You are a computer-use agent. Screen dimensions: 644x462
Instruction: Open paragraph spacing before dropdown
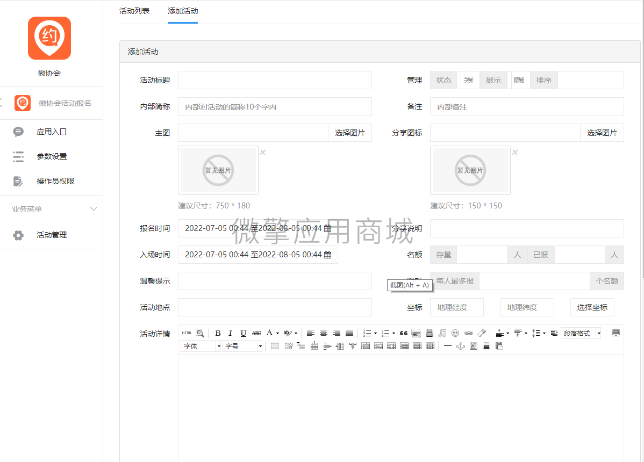tap(507, 333)
